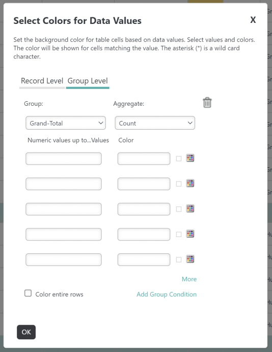
Task: Focus the first numeric values input field
Action: tap(64, 159)
